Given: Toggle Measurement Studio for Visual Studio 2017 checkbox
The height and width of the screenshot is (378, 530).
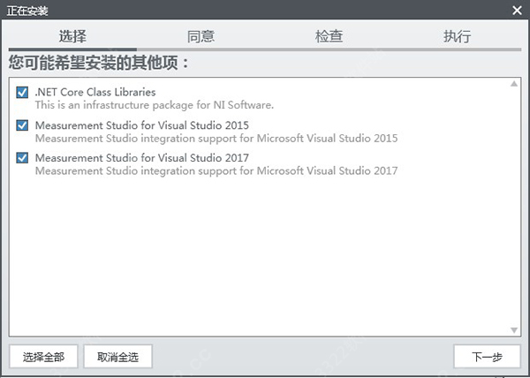Looking at the screenshot, I should click(x=22, y=158).
